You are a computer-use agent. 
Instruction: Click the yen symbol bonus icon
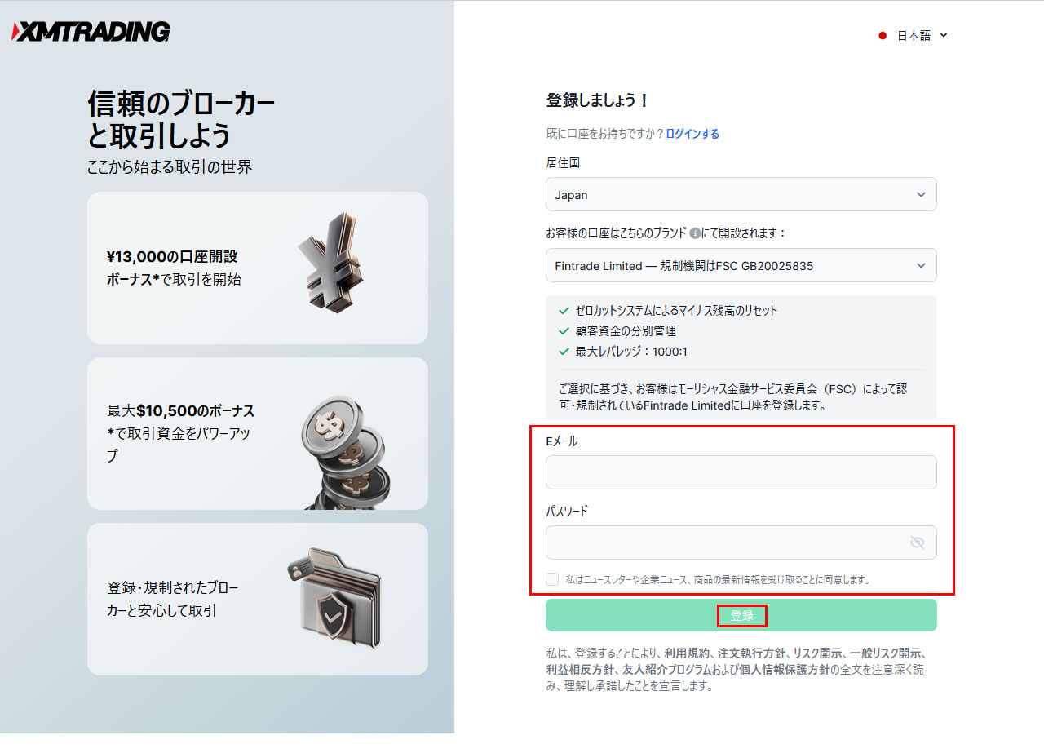coord(331,262)
